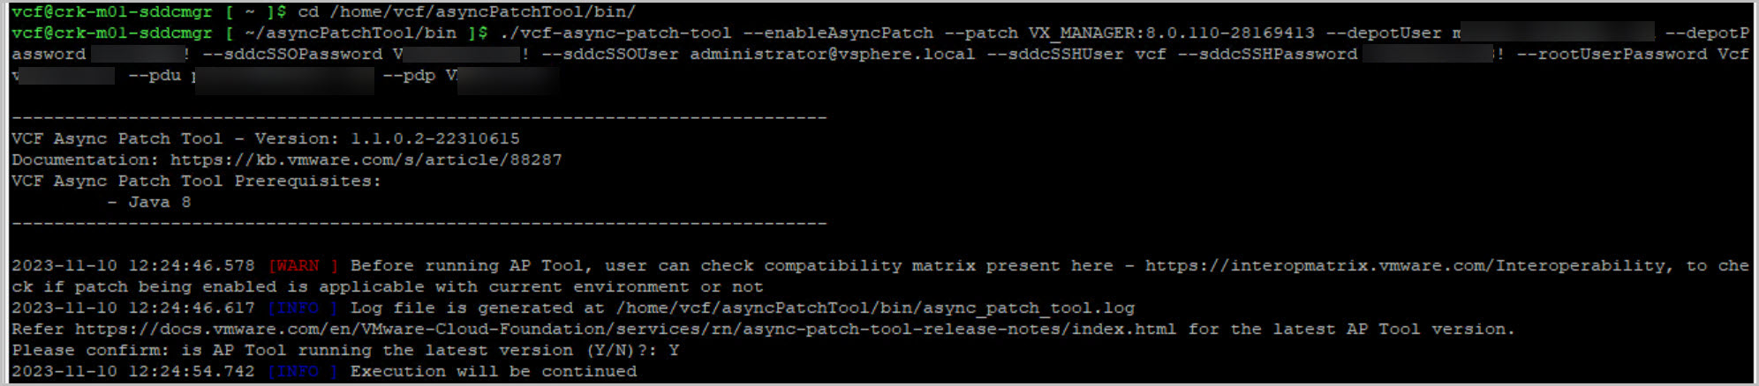Click the --rootUserPassword option text
The image size is (1759, 386).
(x=1612, y=54)
